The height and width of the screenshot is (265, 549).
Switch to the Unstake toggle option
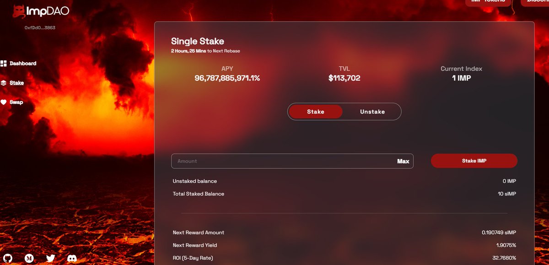point(372,112)
